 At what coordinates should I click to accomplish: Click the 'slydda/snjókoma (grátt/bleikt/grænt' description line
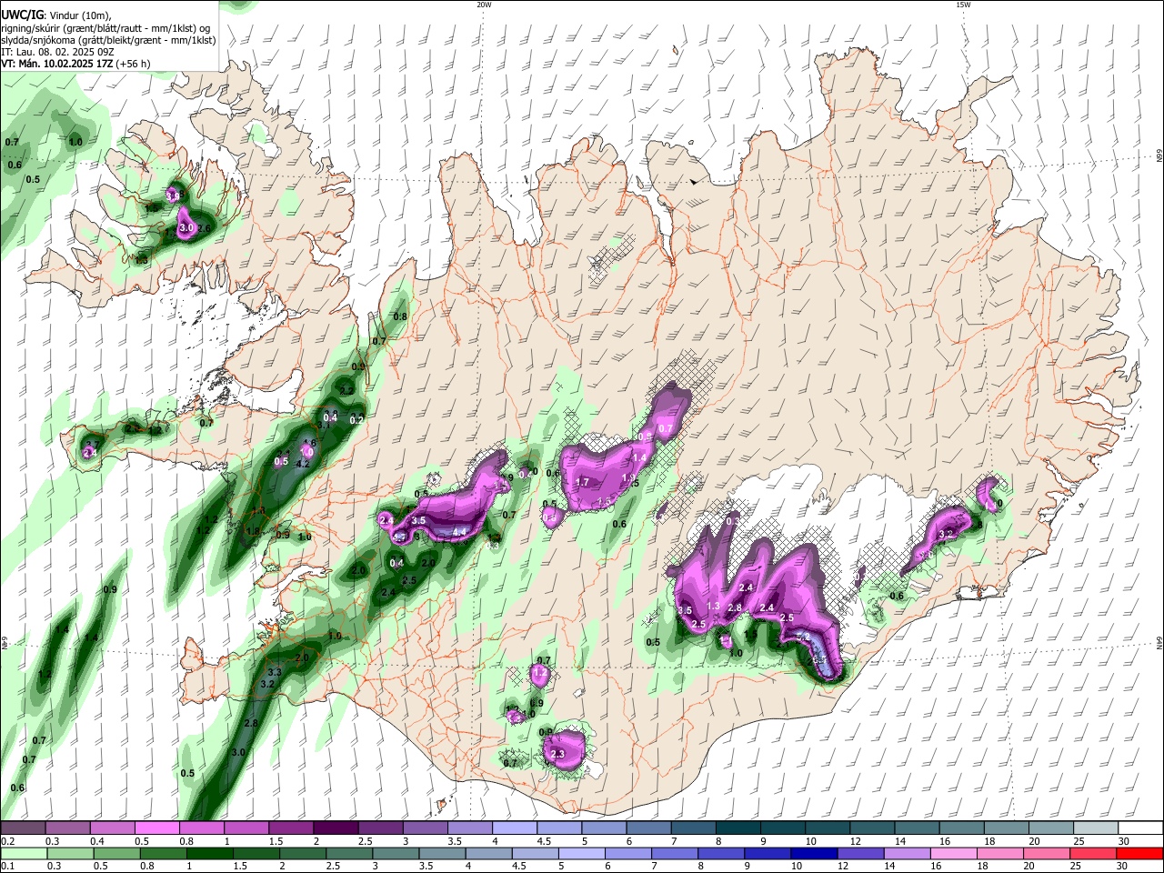[x=108, y=40]
